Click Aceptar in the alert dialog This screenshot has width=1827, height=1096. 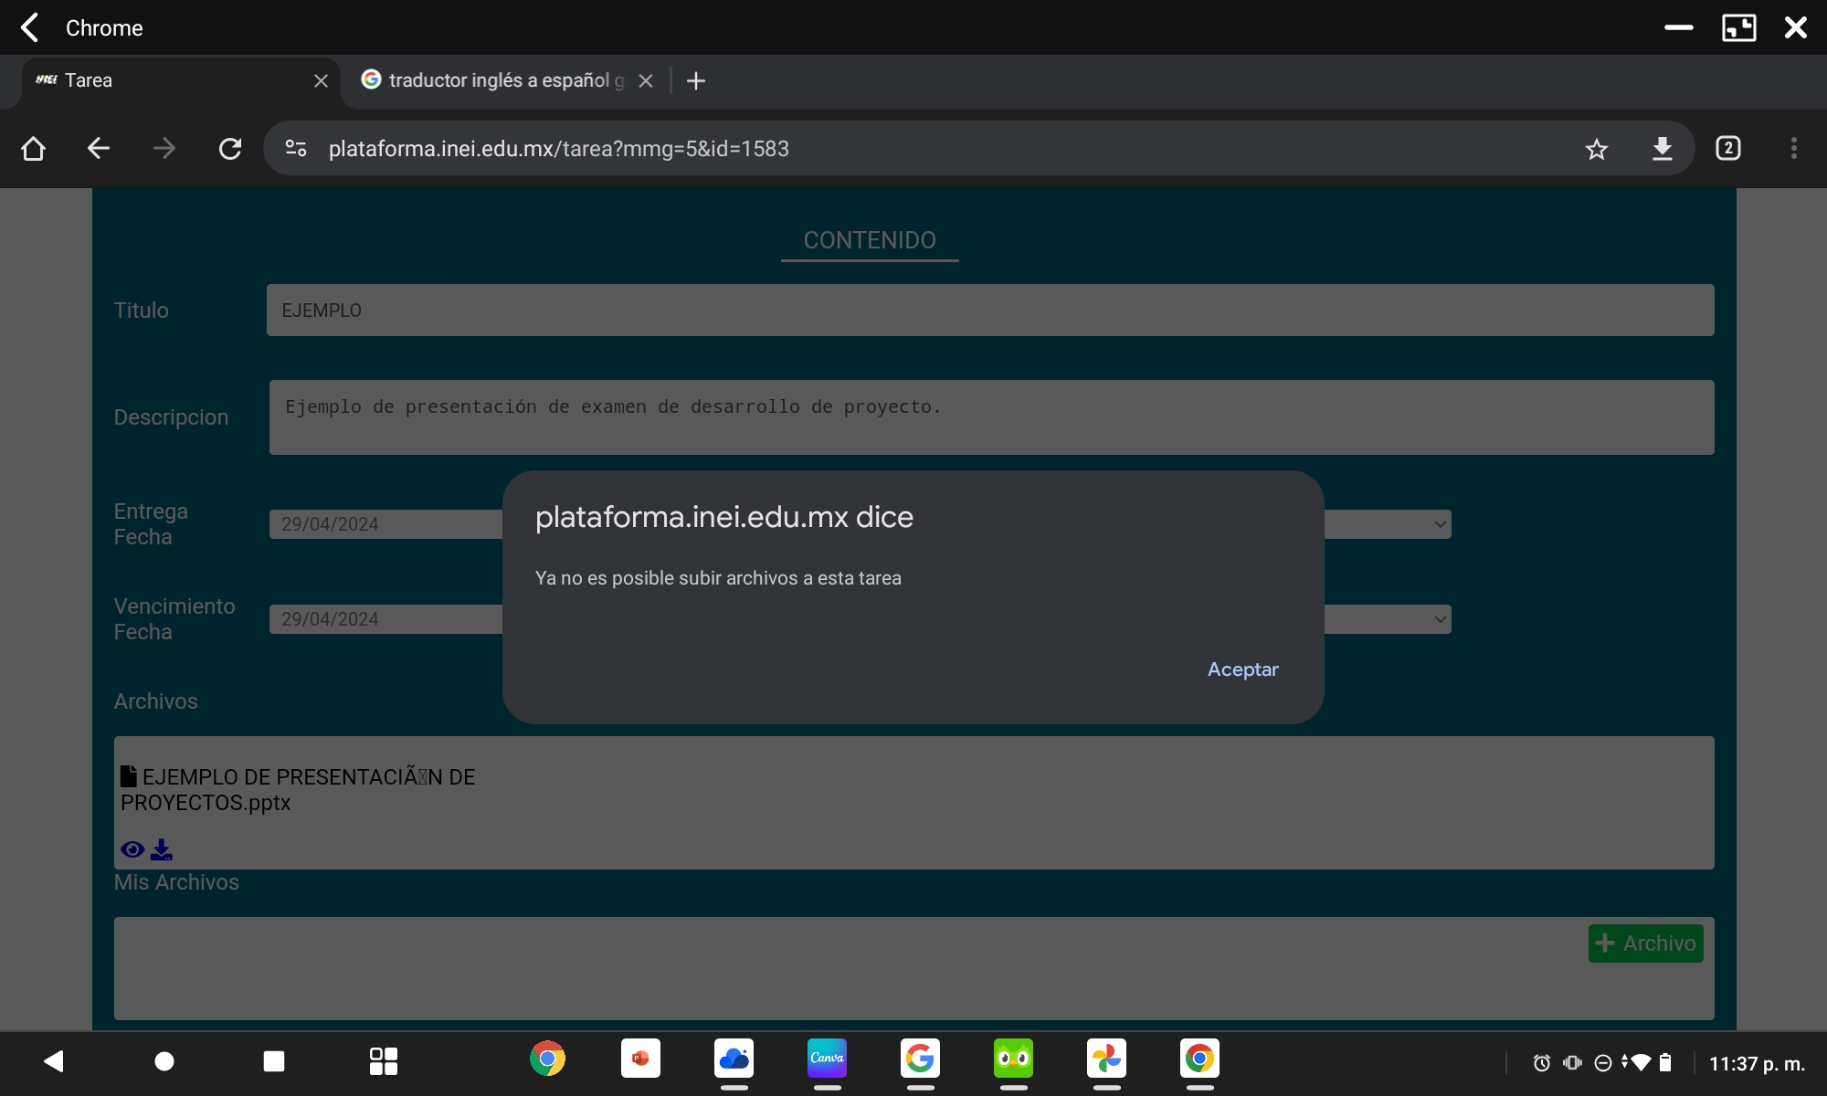click(x=1242, y=669)
